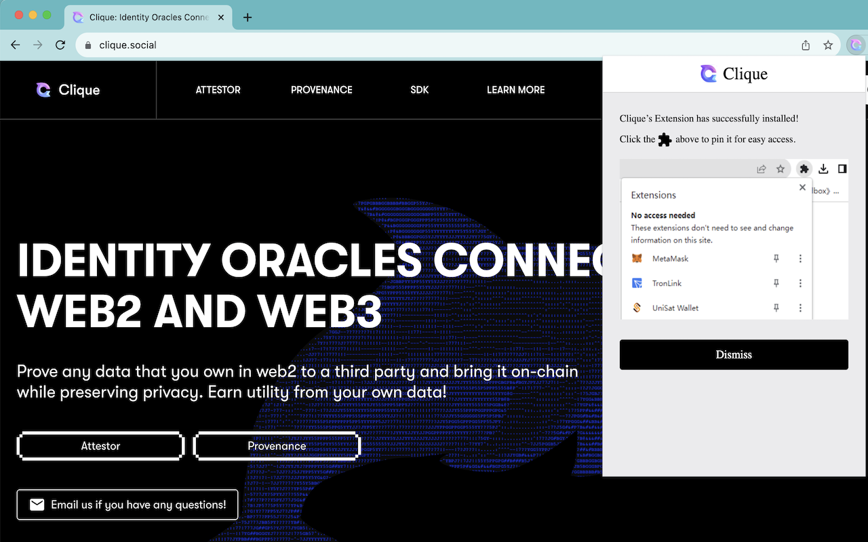Pin UniSat Wallet using its pin toggle
This screenshot has width=868, height=542.
tap(776, 307)
